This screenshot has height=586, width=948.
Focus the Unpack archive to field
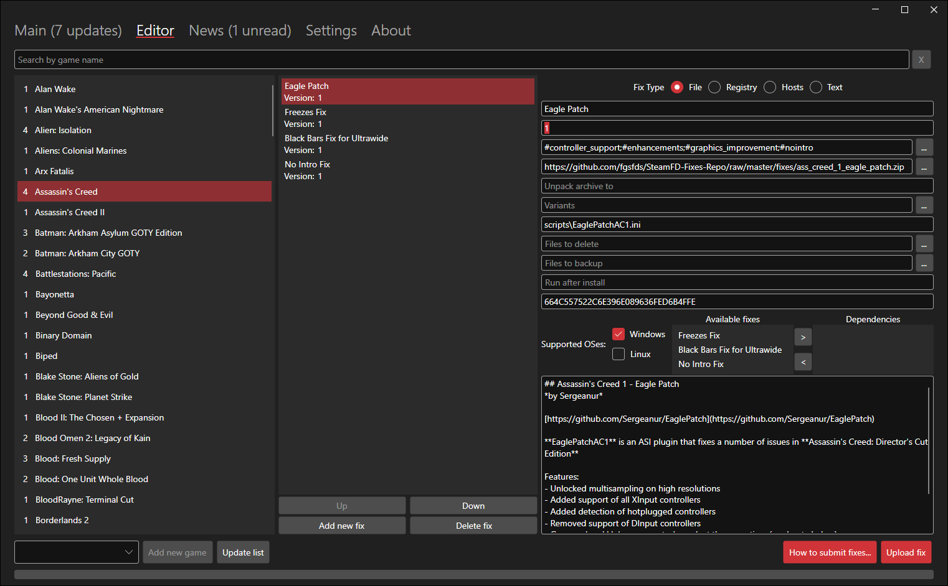(x=737, y=186)
